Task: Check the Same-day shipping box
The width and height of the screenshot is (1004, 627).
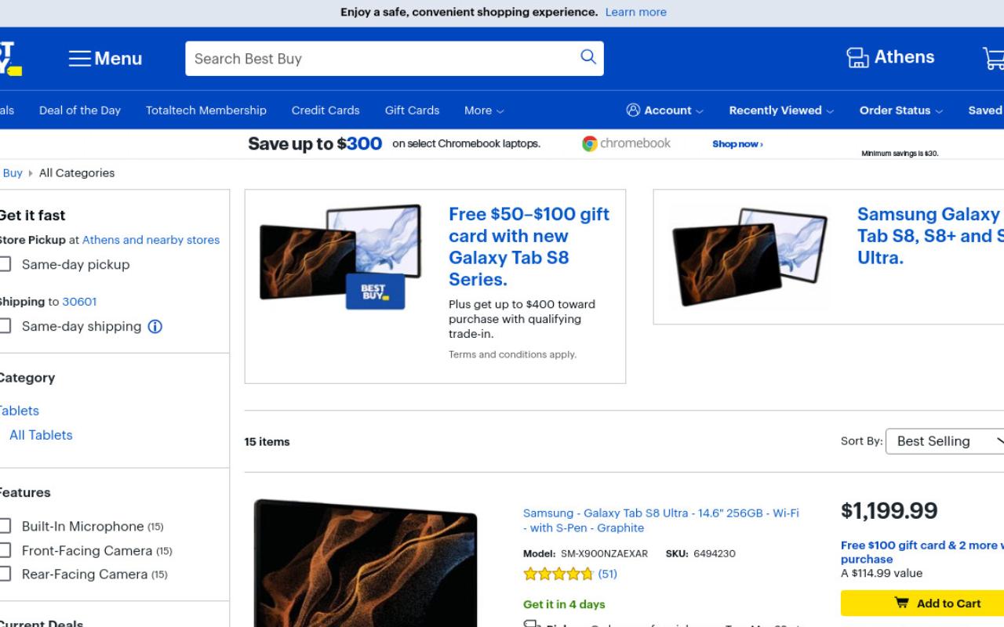Action: (5, 326)
